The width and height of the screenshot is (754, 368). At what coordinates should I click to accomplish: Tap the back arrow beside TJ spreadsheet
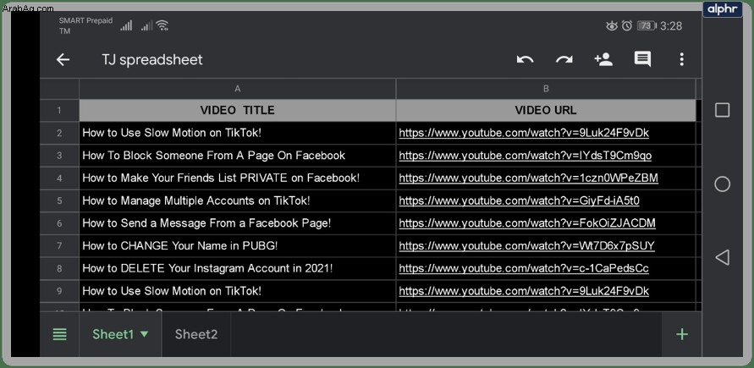click(x=63, y=59)
